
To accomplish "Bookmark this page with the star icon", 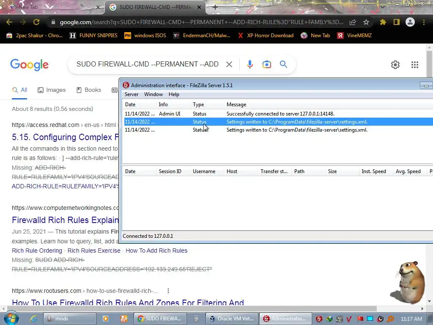I will coord(366,22).
